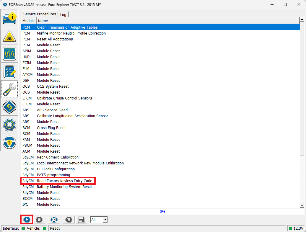Select RCM Module Reset row

pyautogui.click(x=160, y=133)
